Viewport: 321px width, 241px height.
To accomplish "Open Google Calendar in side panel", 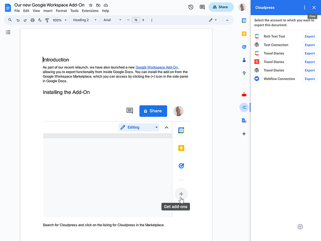I will (x=244, y=20).
